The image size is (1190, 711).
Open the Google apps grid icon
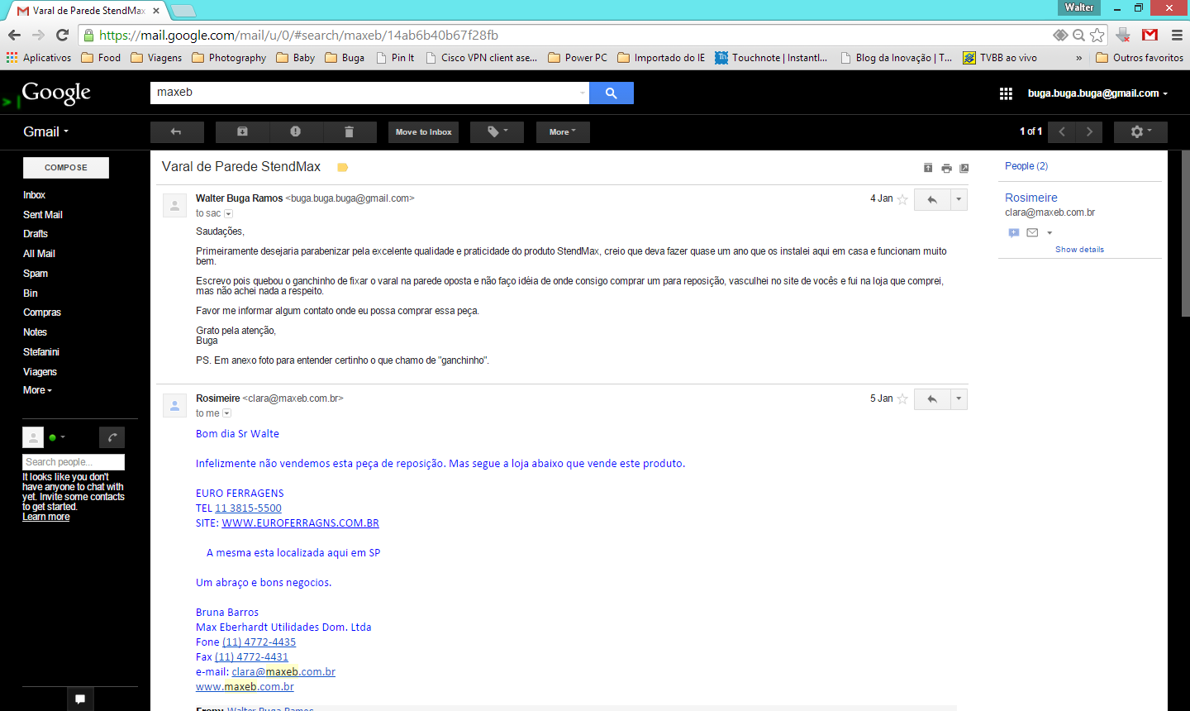click(1006, 93)
